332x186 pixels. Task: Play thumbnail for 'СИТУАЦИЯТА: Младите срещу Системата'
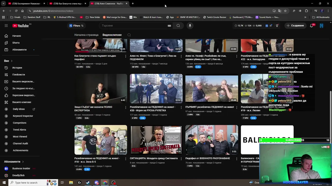[156, 140]
